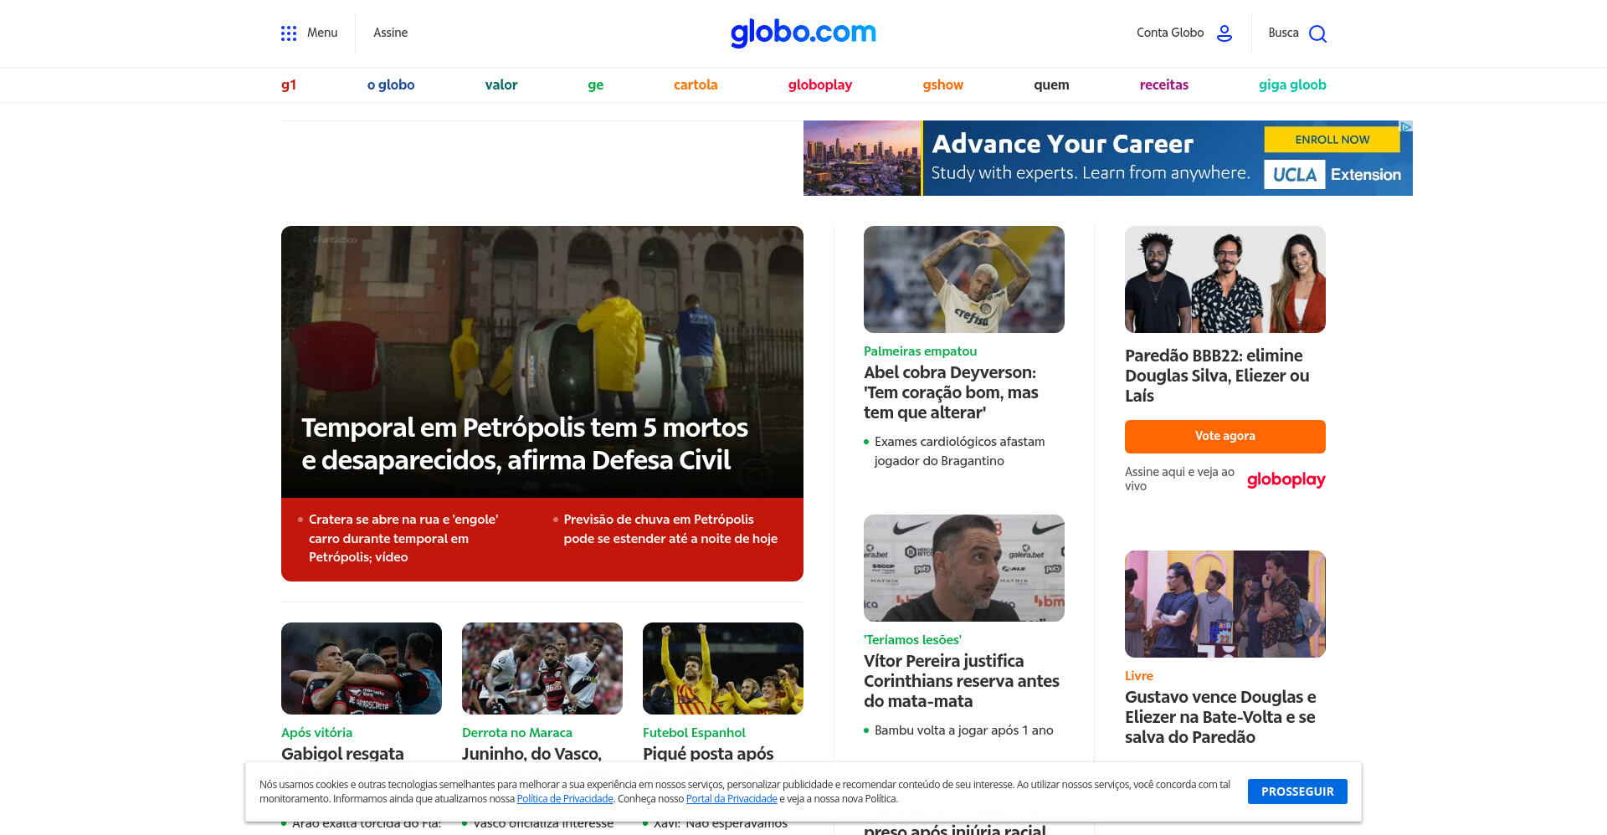
Task: Open the Petrópolis storm headline image
Action: (542, 361)
